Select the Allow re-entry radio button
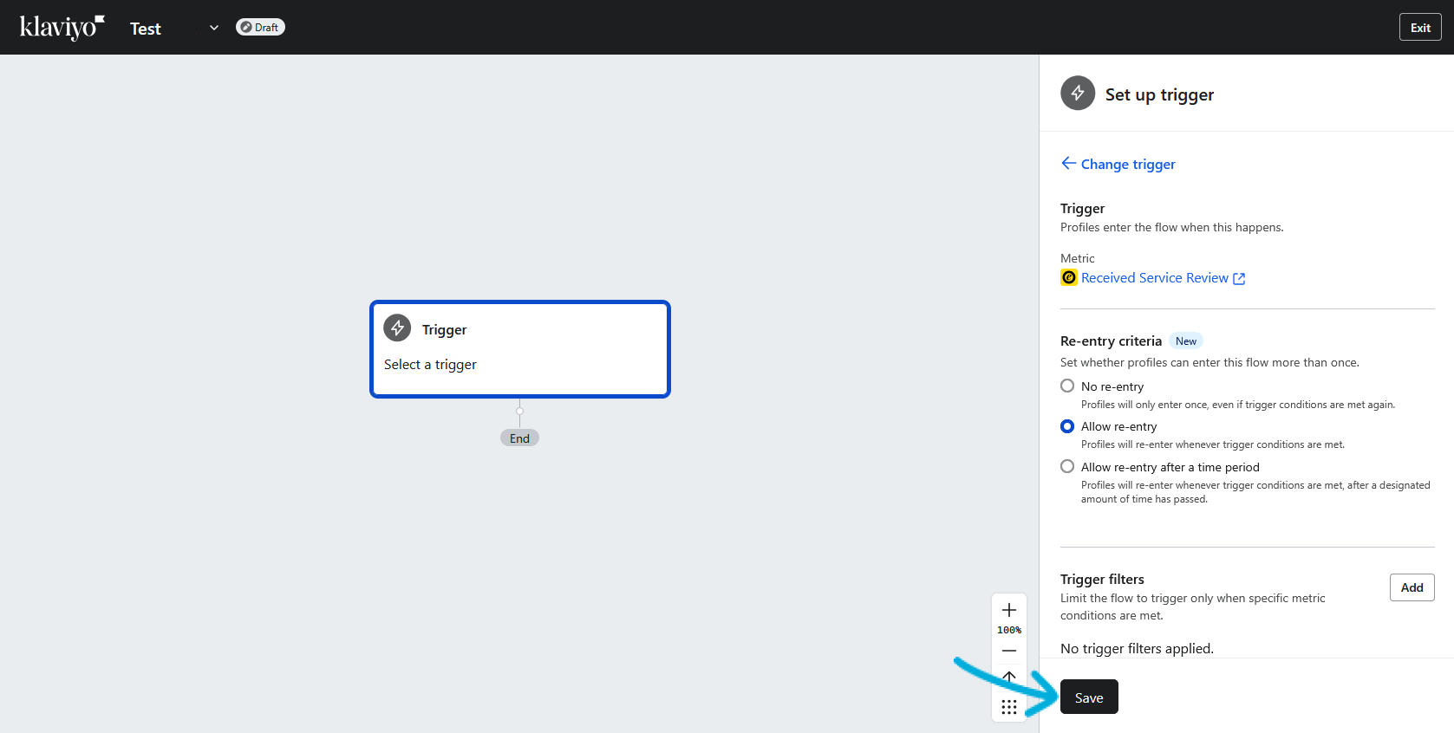Image resolution: width=1454 pixels, height=733 pixels. 1067,426
